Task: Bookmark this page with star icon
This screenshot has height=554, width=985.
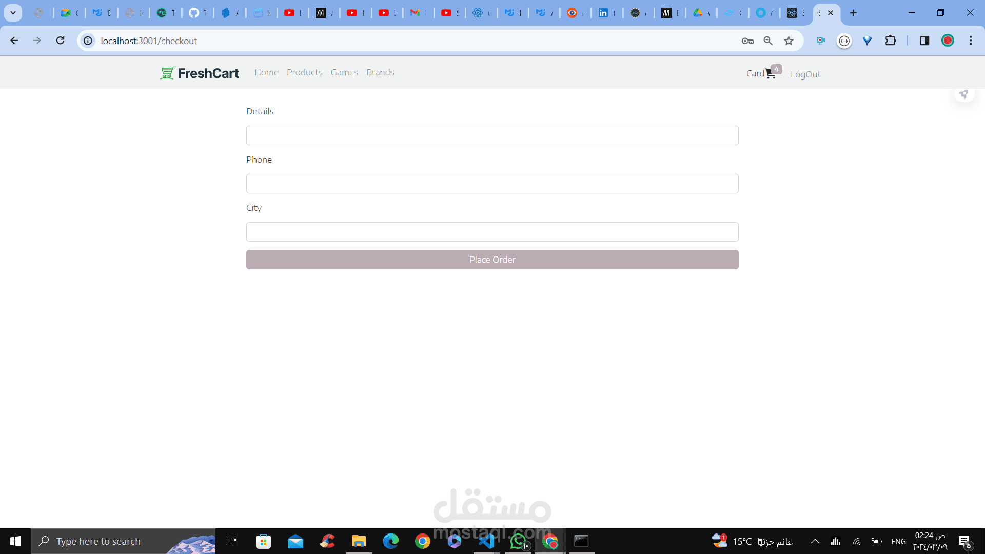Action: tap(789, 41)
